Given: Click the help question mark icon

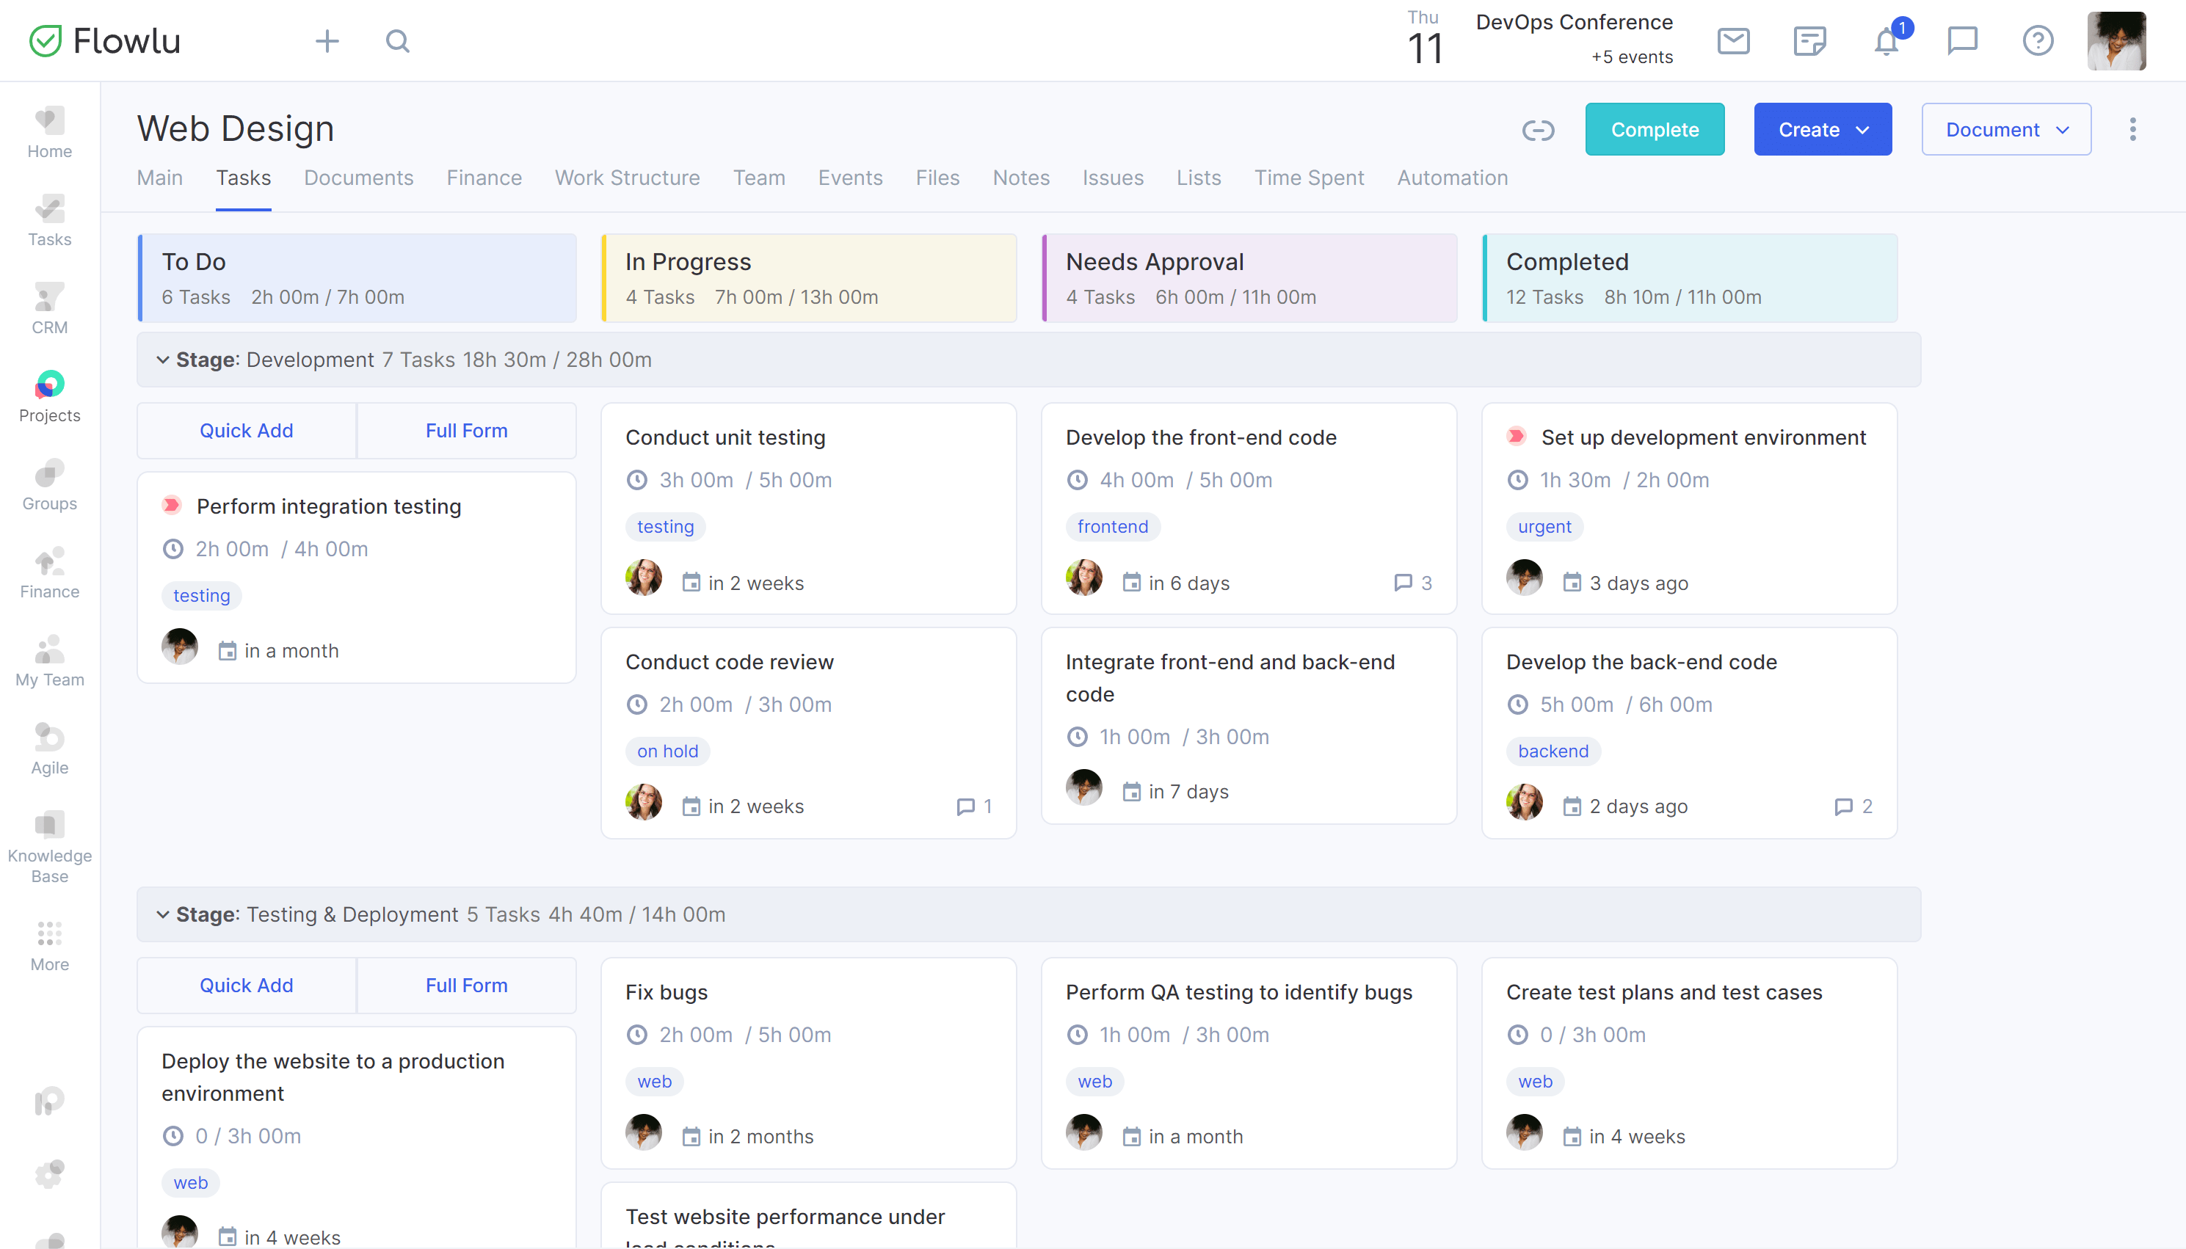Looking at the screenshot, I should coord(2038,40).
